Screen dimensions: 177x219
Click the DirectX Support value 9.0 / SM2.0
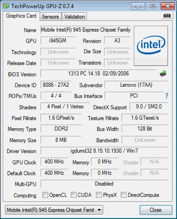pyautogui.click(x=149, y=107)
